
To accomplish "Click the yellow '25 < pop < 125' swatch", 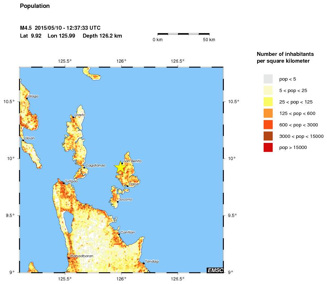I will [268, 102].
